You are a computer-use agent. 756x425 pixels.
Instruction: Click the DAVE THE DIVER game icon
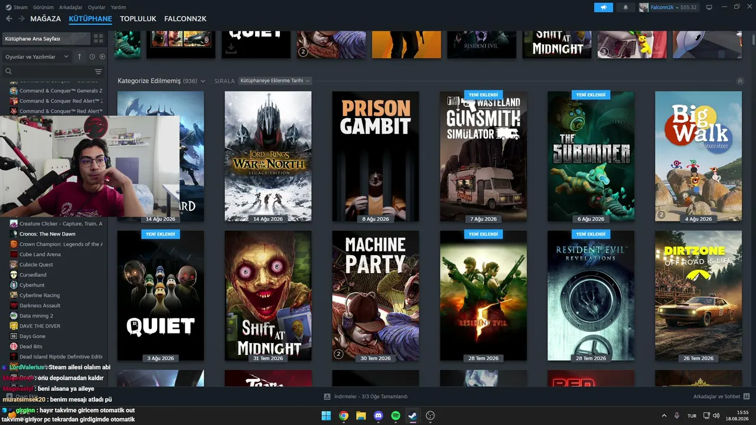[14, 326]
